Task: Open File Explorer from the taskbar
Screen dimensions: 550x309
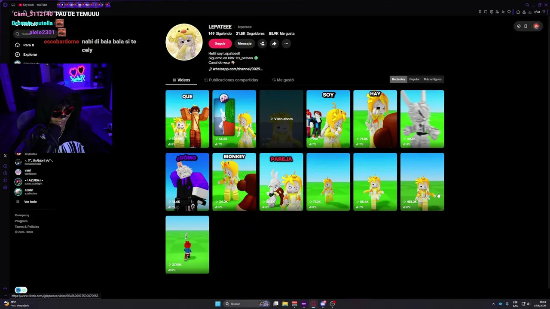Action: pos(285,304)
